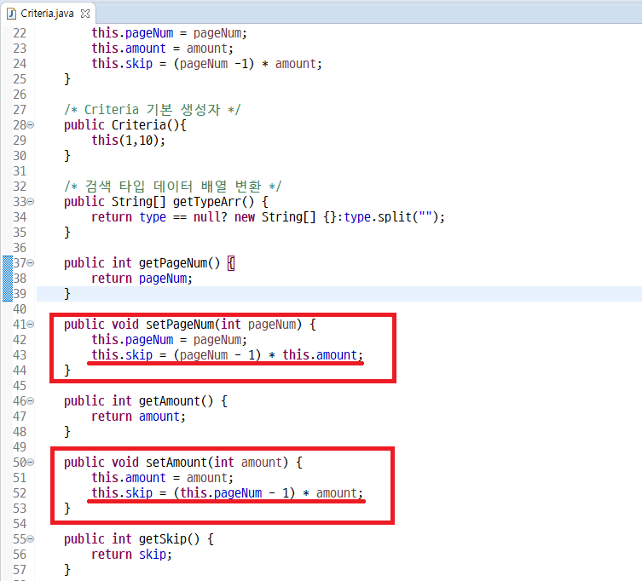Click 'getSkip()' method name
This screenshot has width=642, height=581.
[169, 539]
